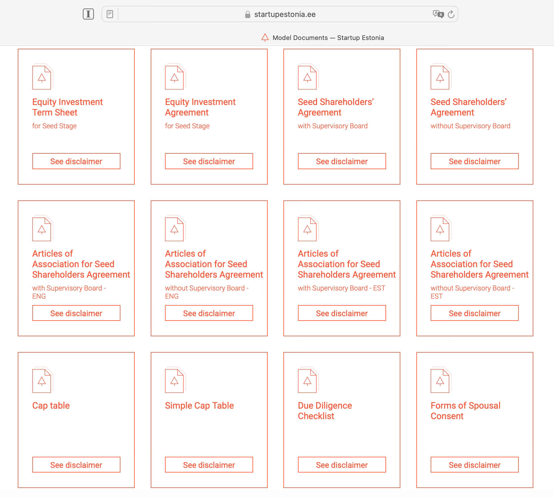Open Articles of Association title above 'with Supervisory Board - ENG'
This screenshot has height=497, width=554.
pyautogui.click(x=81, y=264)
